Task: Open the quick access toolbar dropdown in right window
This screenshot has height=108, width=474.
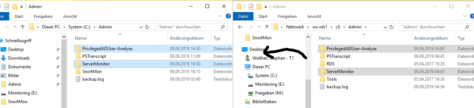Action: pos(266,7)
